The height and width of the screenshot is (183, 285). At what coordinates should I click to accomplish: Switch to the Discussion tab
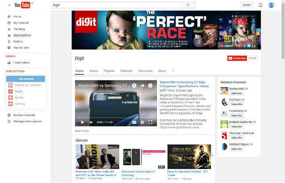coord(145,71)
